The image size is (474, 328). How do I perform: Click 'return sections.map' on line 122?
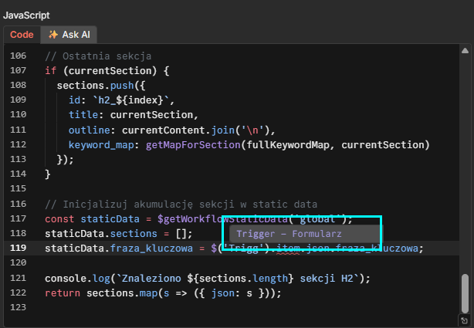point(163,293)
